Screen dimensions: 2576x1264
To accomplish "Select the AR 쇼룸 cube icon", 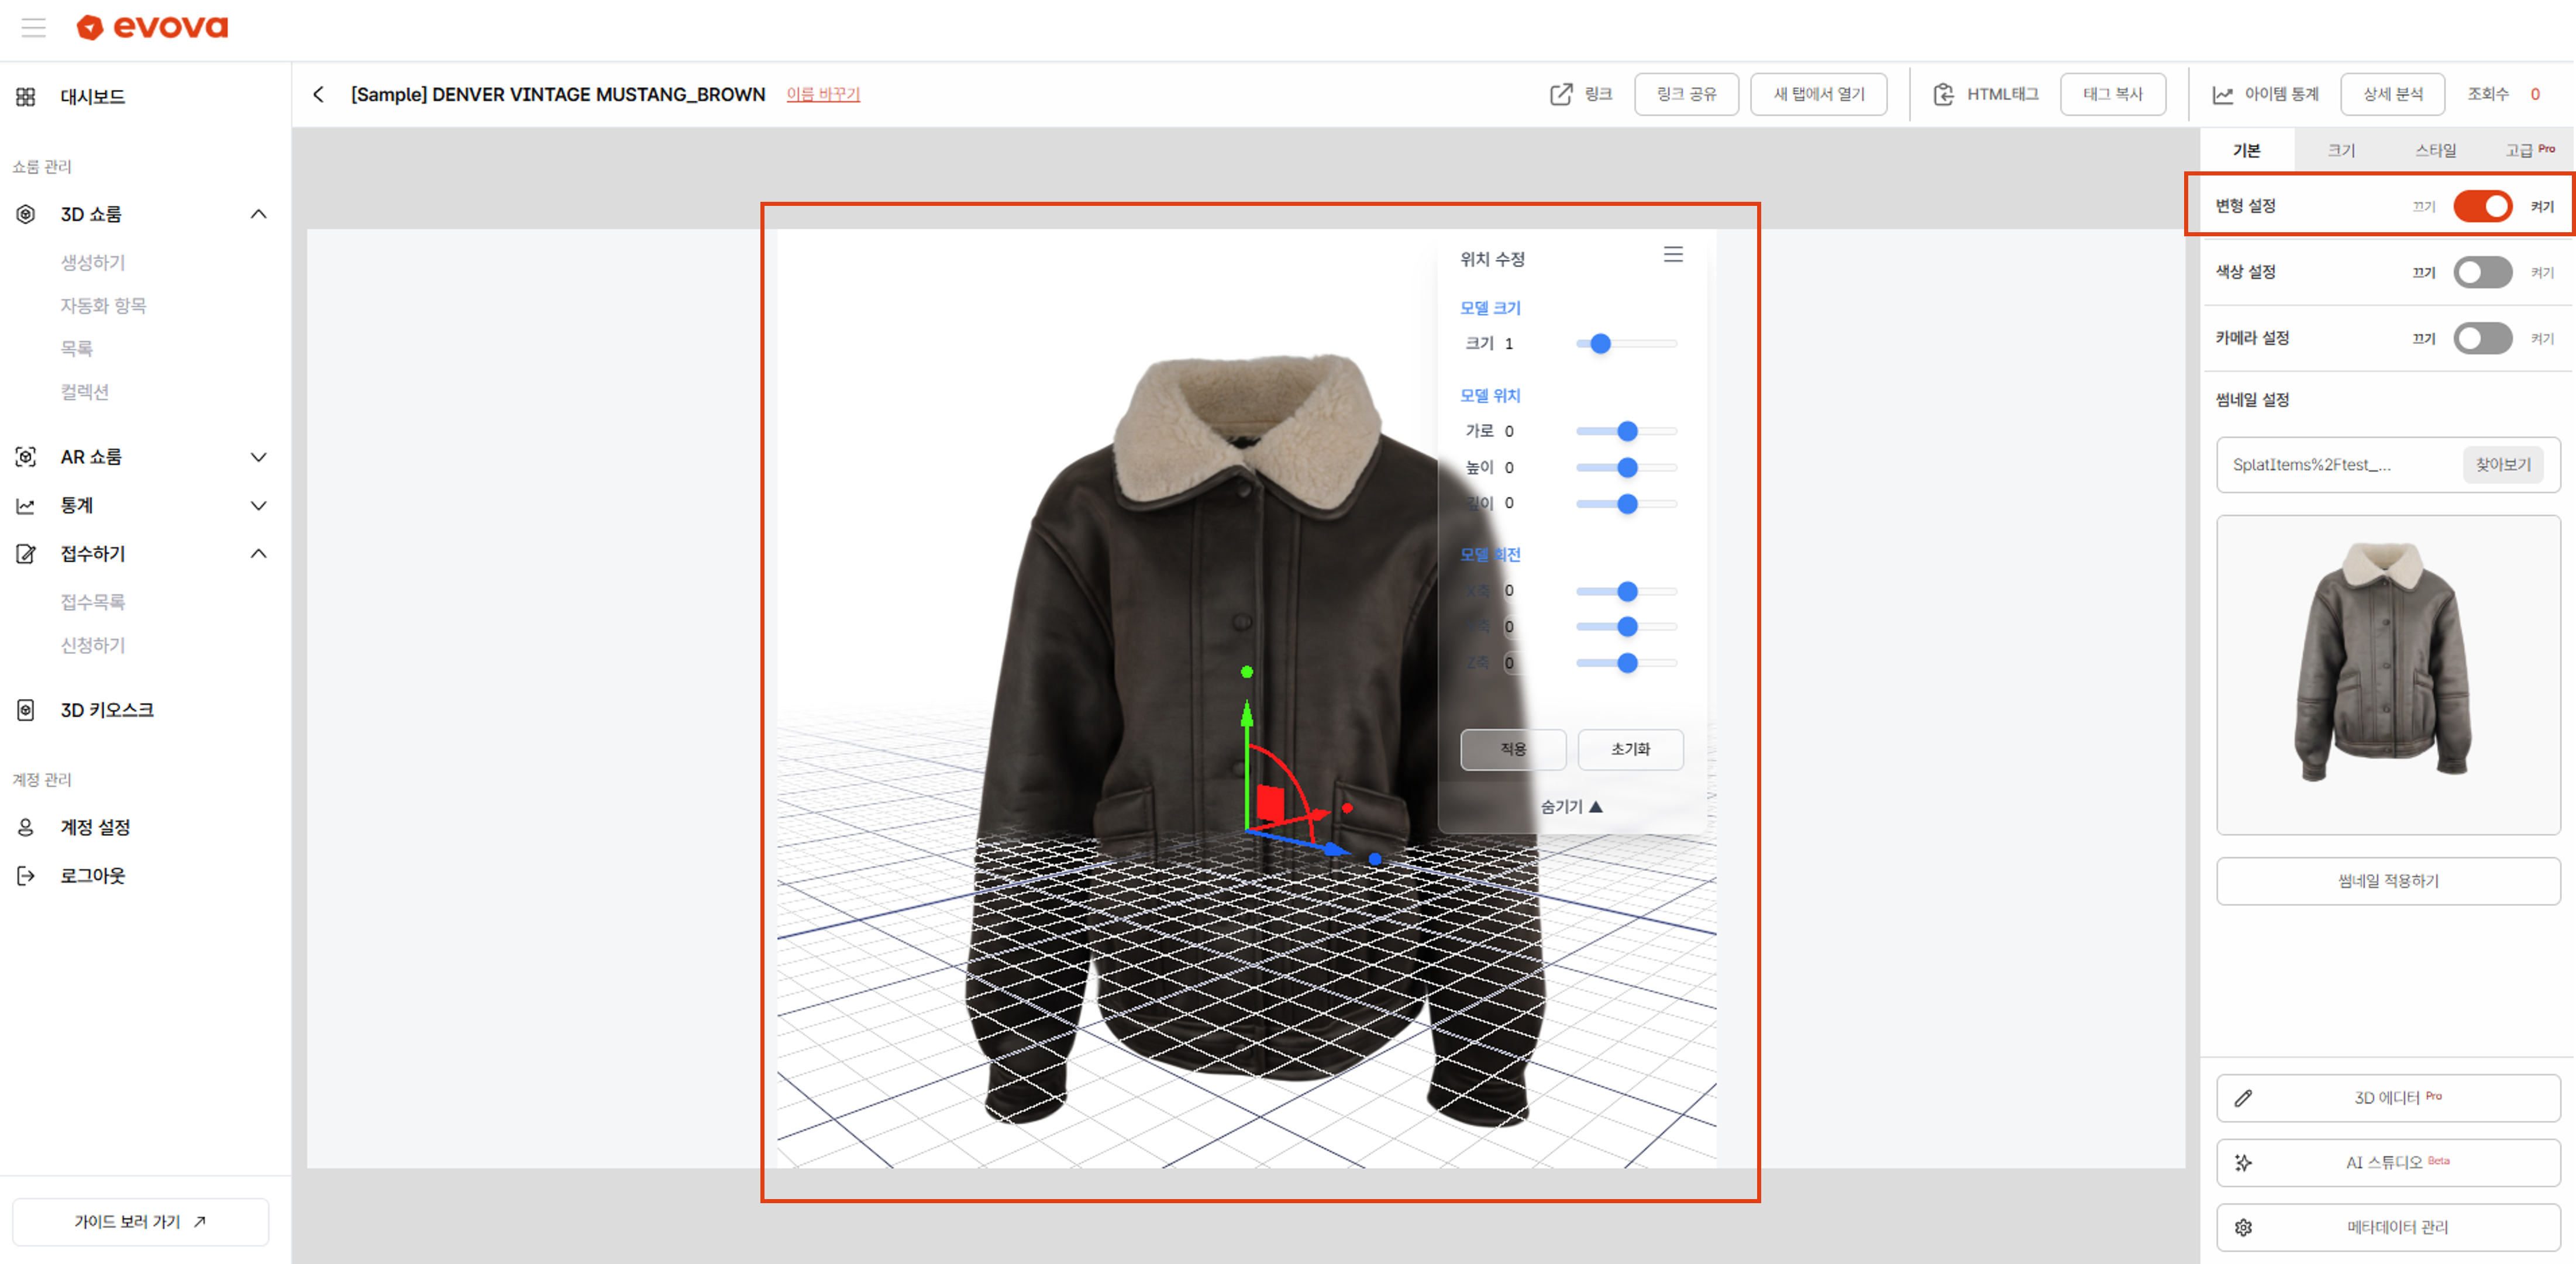I will coord(25,457).
